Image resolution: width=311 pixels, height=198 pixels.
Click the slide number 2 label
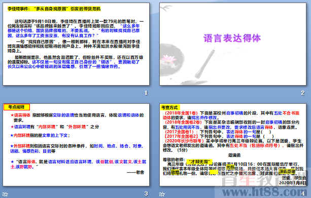[302, 93]
